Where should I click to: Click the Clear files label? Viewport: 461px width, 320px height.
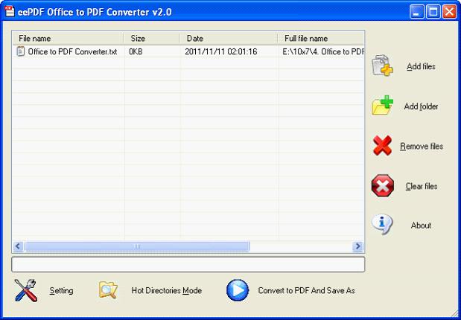422,186
